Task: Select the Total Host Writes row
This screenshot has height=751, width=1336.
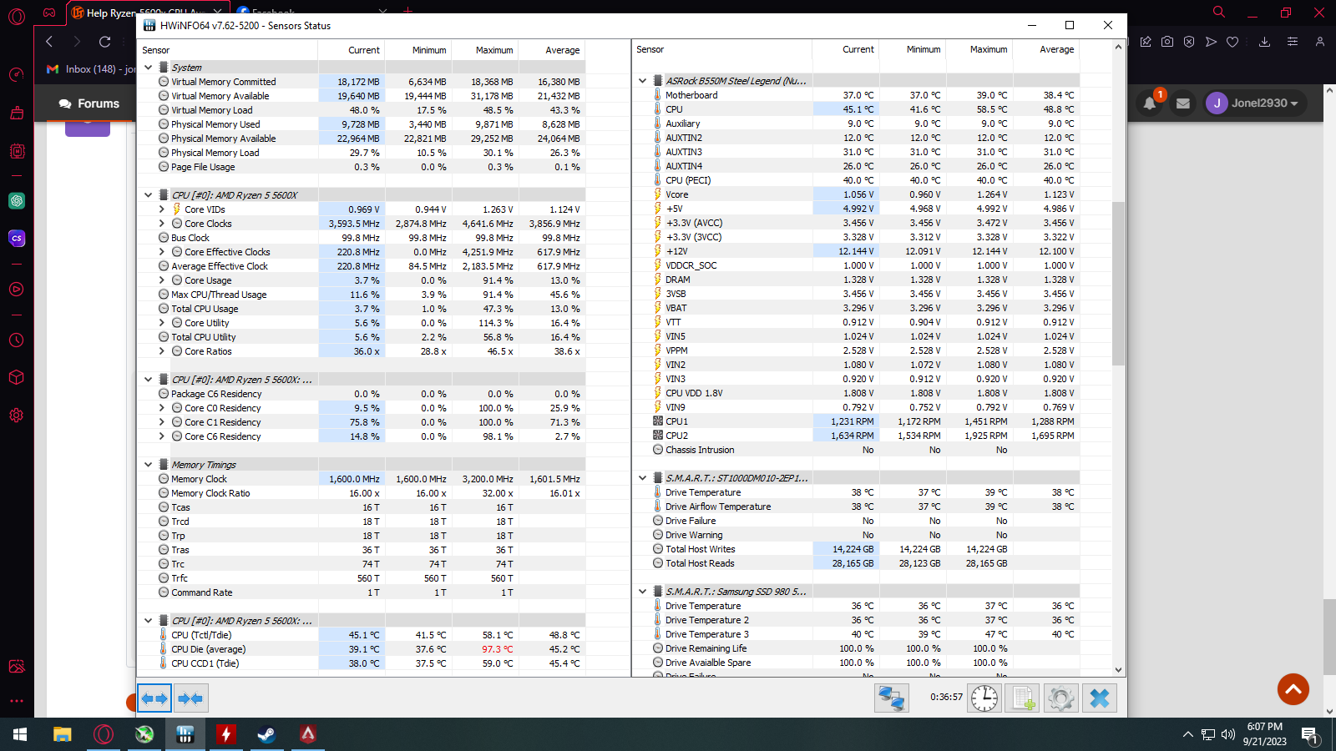Action: [x=856, y=549]
